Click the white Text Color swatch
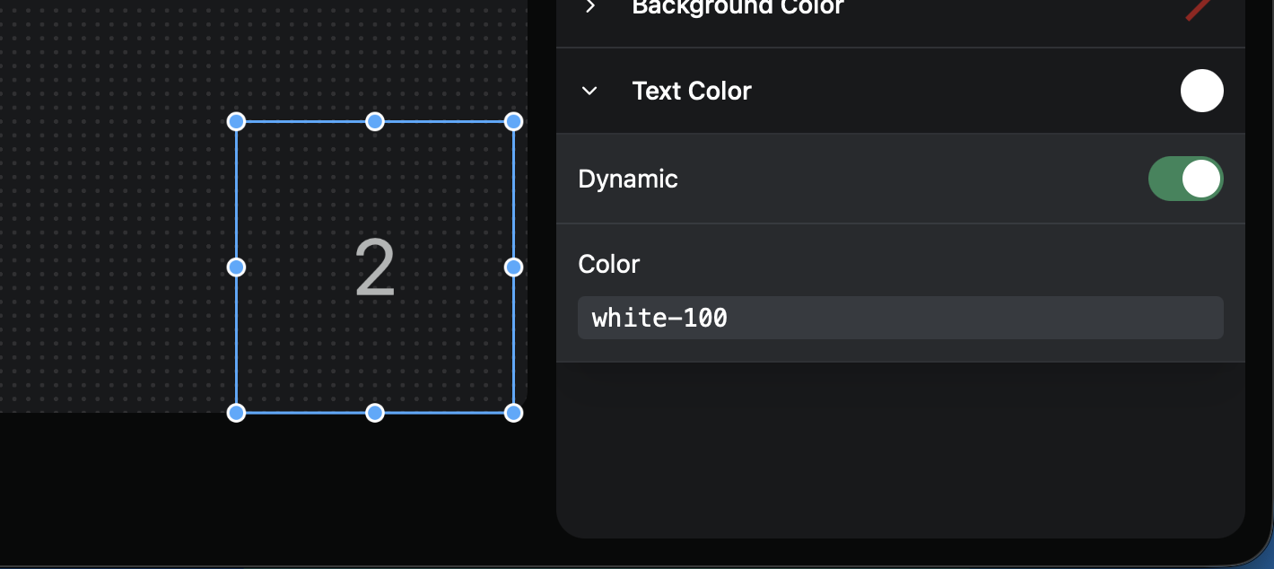The width and height of the screenshot is (1274, 569). (x=1201, y=91)
